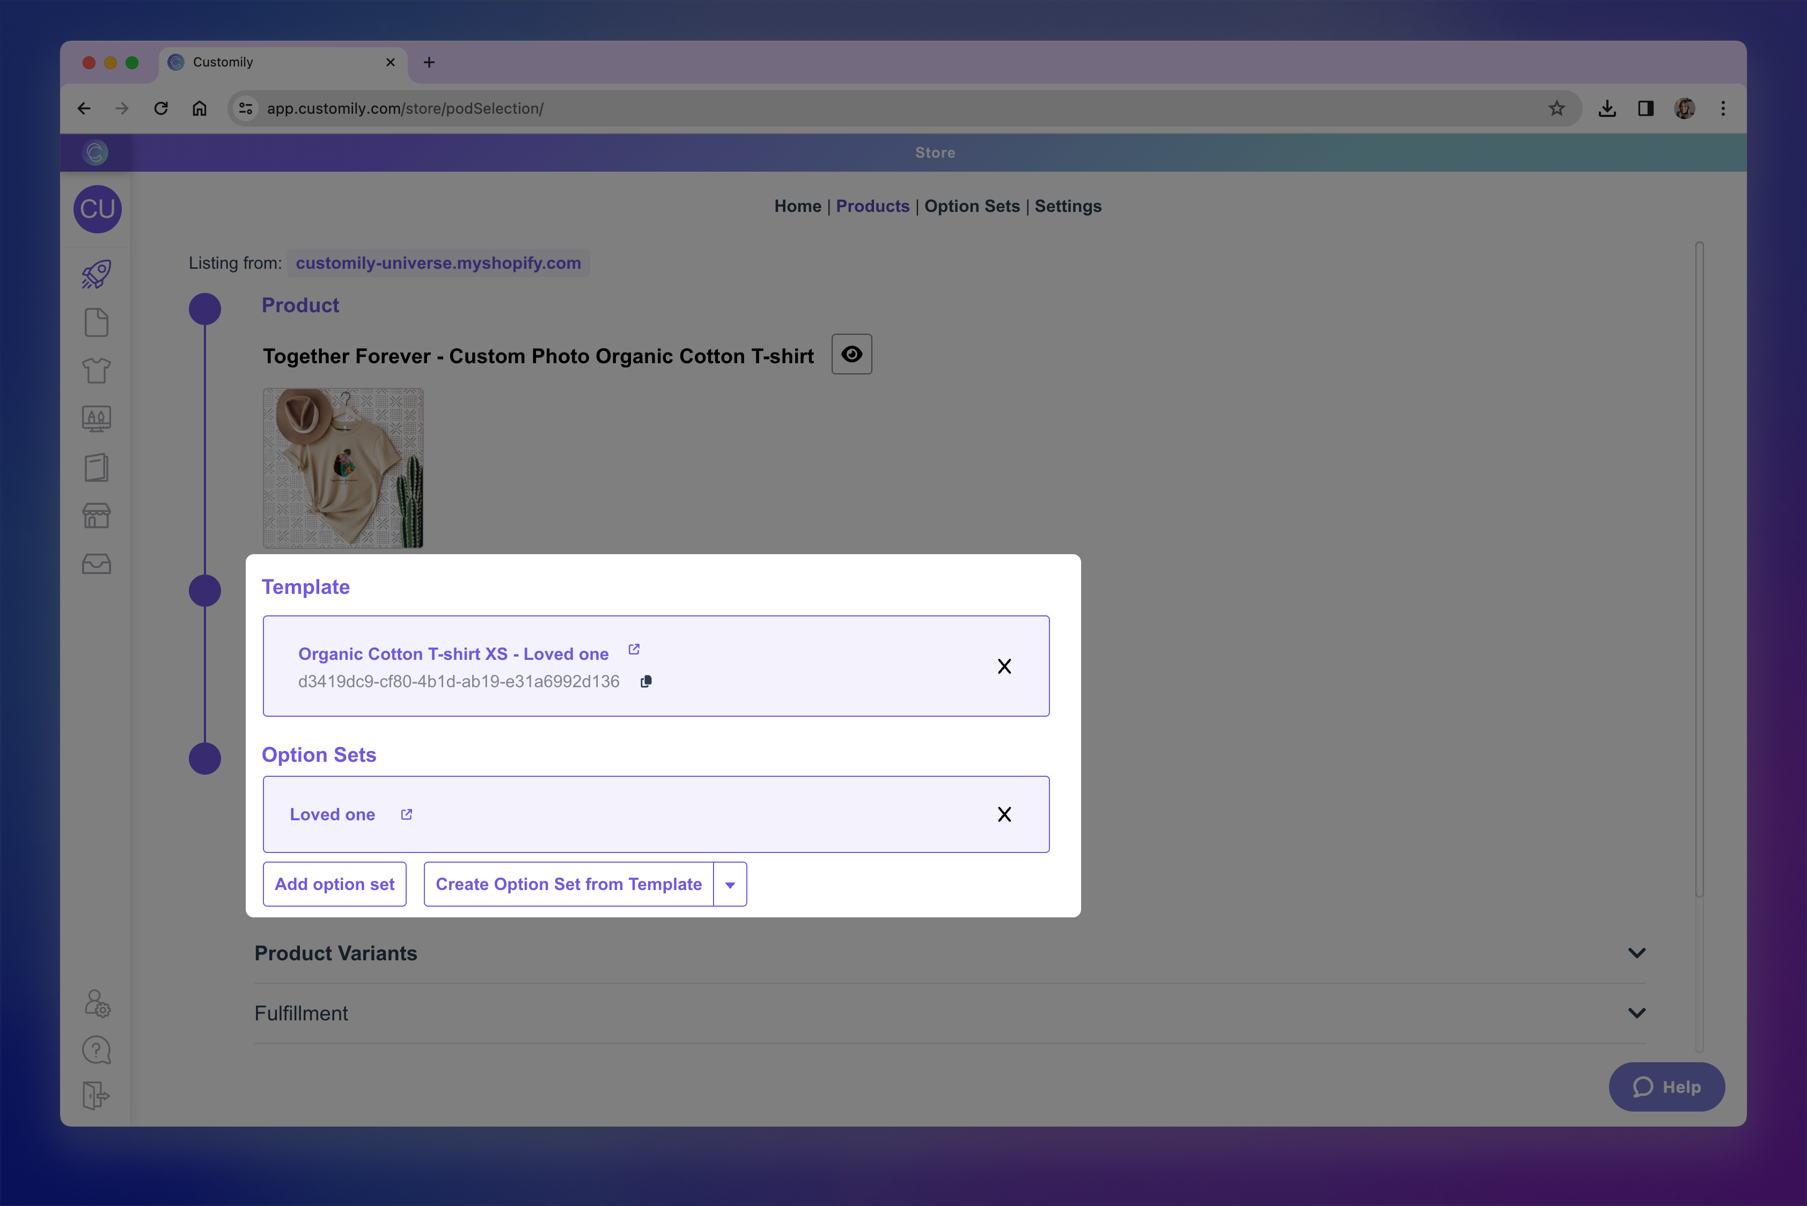Copy the template ID using the copy icon
This screenshot has width=1807, height=1206.
[x=645, y=681]
